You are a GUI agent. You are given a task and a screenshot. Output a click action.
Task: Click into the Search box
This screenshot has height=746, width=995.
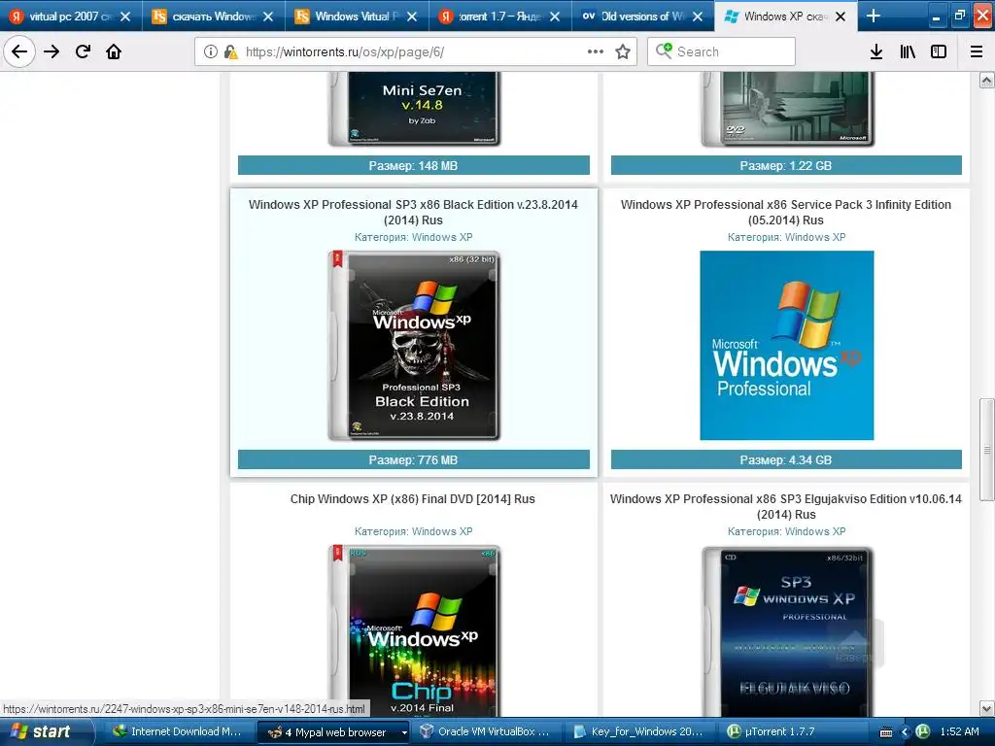click(x=721, y=51)
